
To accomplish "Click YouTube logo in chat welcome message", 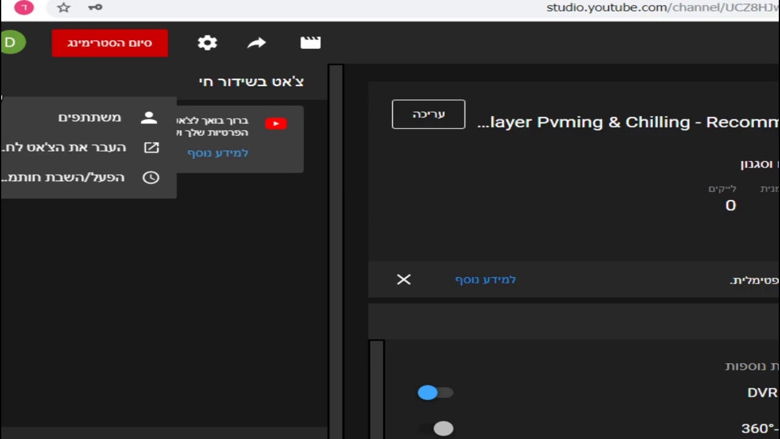I will [x=276, y=124].
